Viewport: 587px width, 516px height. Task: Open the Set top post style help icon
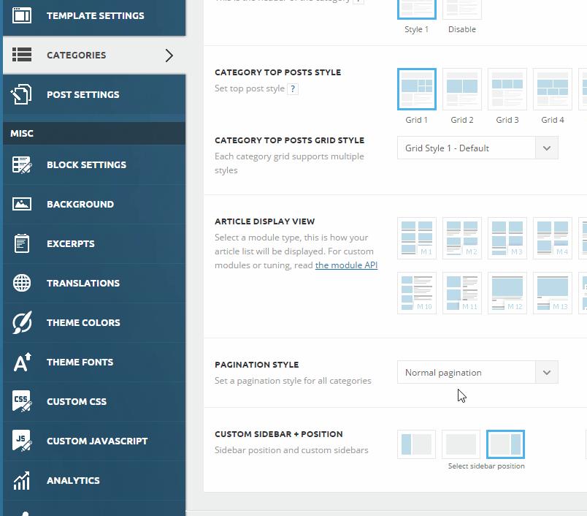(x=293, y=89)
